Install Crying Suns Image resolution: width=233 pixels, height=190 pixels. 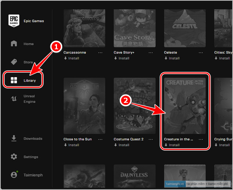(222, 145)
